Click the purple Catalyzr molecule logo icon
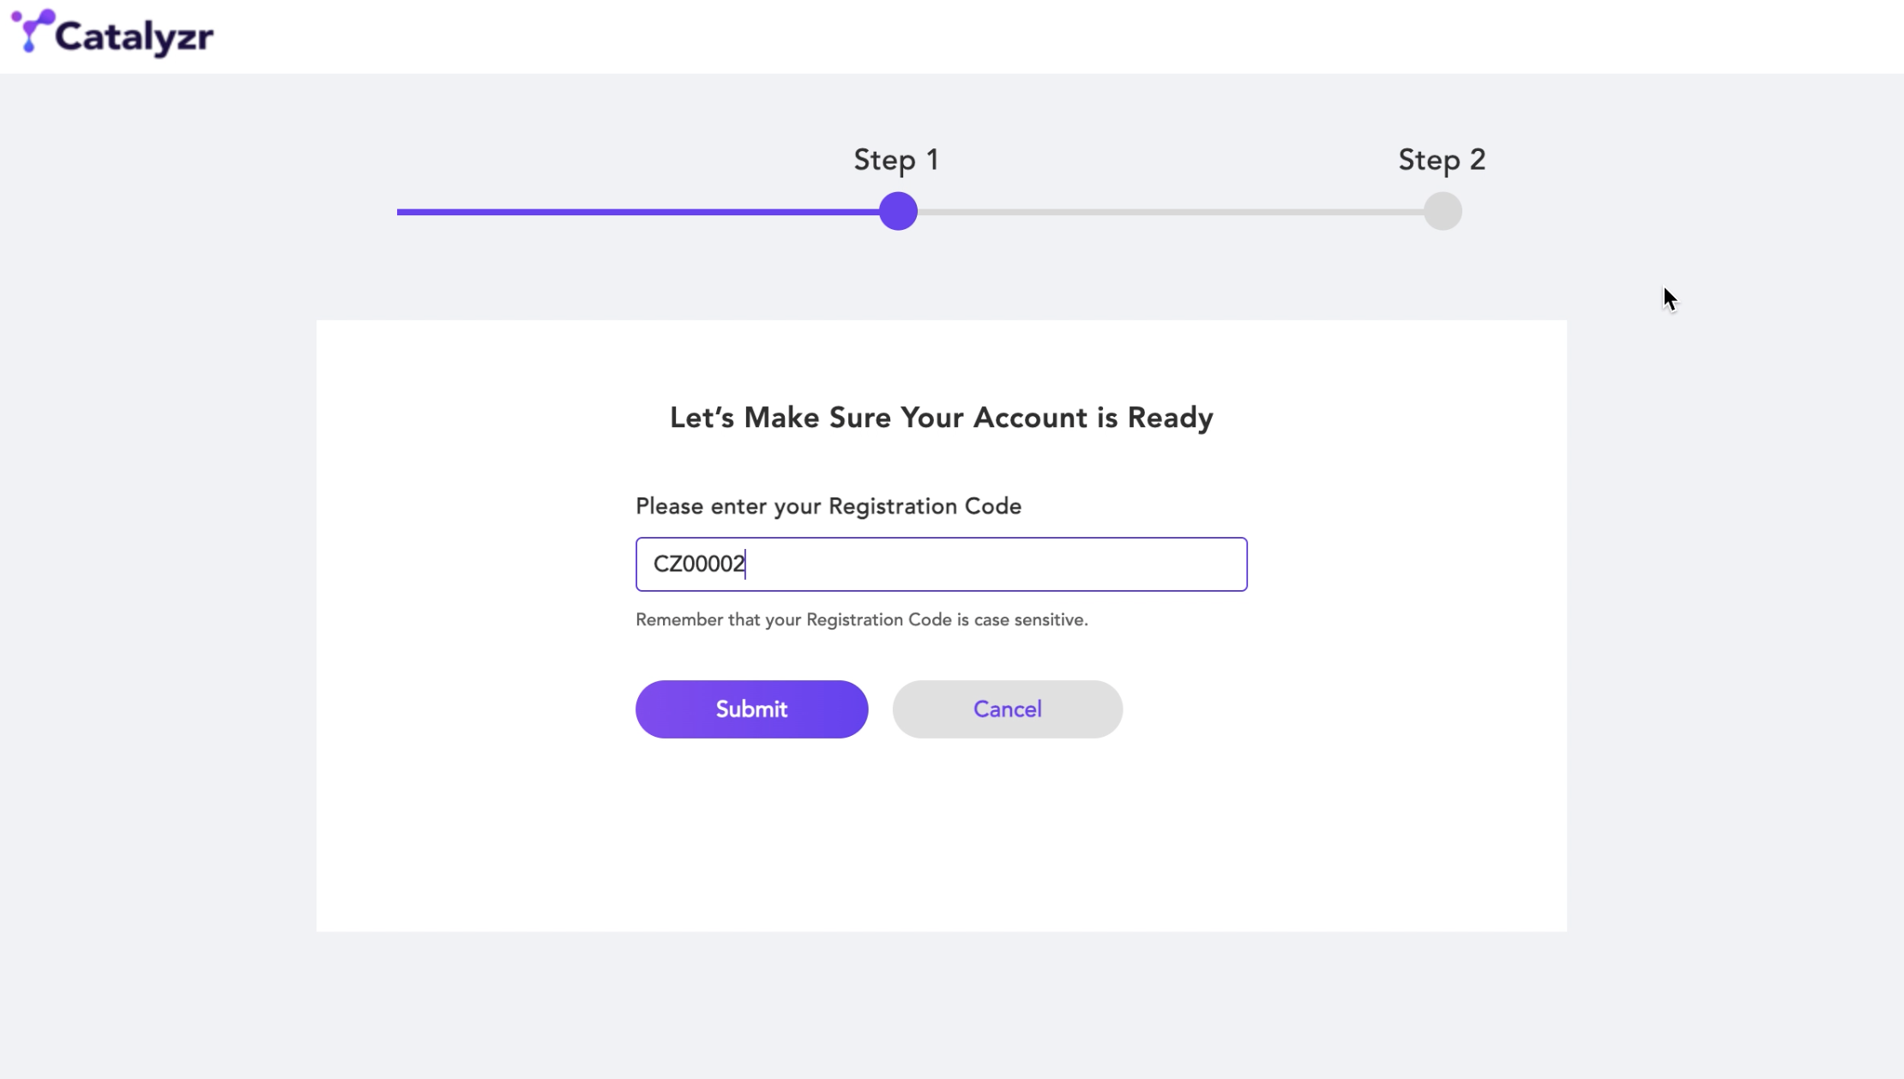Viewport: 1904px width, 1079px height. (x=33, y=31)
